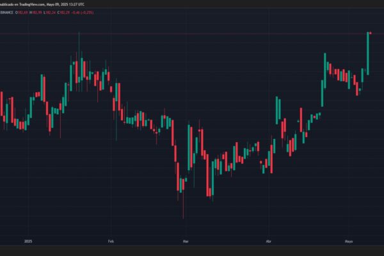Click the small red latest candle at far right
The height and width of the screenshot is (256, 384).
coord(371,32)
